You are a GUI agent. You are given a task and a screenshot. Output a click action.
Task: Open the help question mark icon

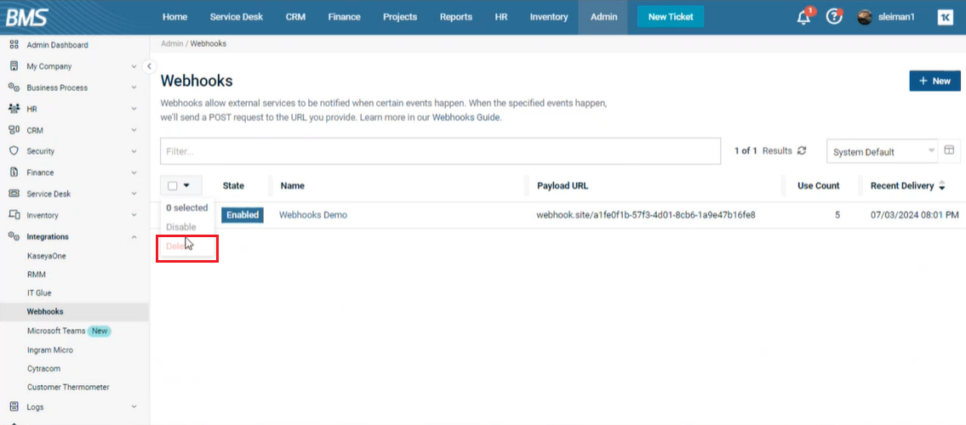834,17
